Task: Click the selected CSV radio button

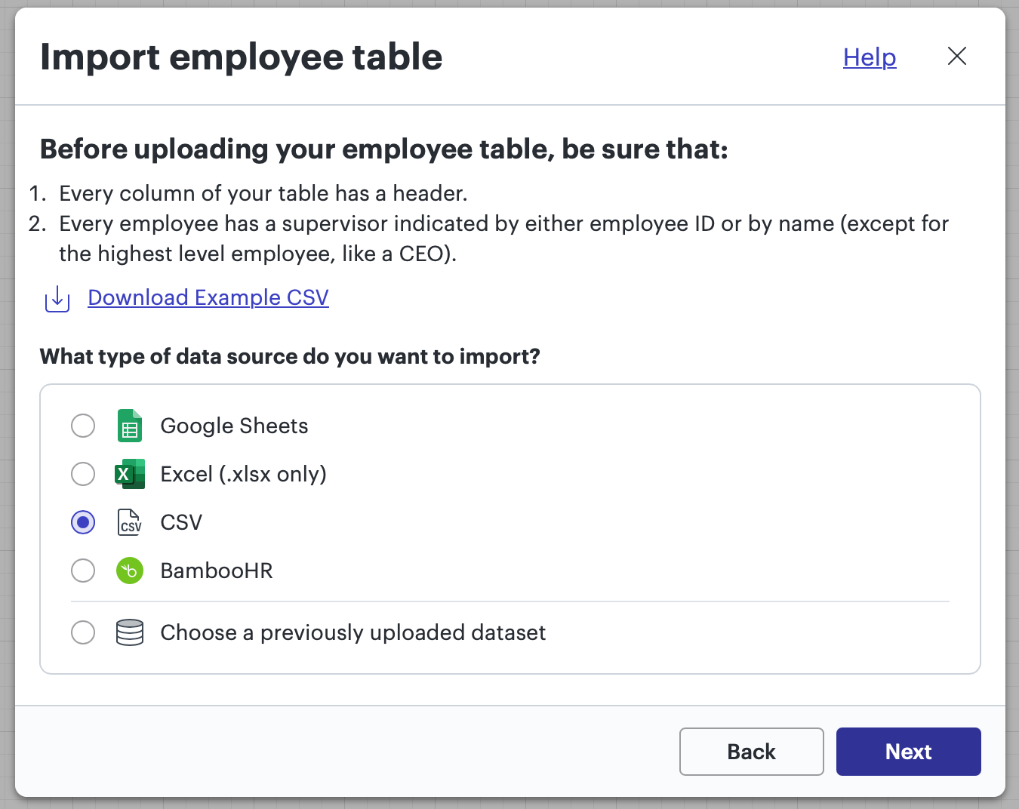Action: click(83, 522)
